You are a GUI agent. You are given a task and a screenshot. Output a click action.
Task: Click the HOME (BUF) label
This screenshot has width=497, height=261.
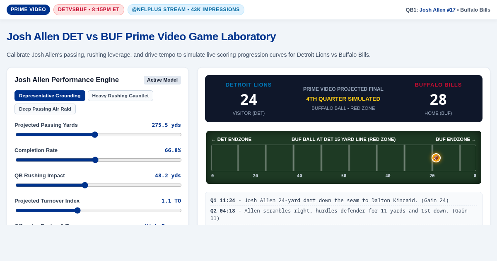438,113
